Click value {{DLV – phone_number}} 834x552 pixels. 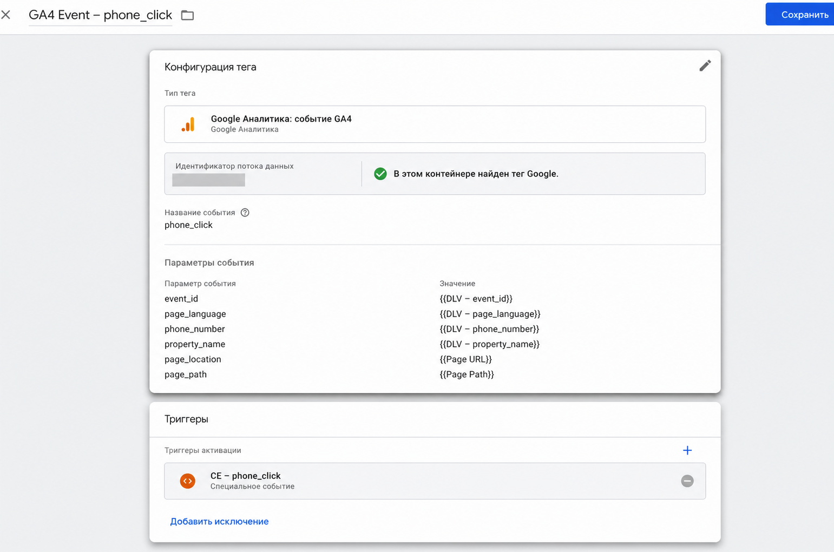[489, 328]
